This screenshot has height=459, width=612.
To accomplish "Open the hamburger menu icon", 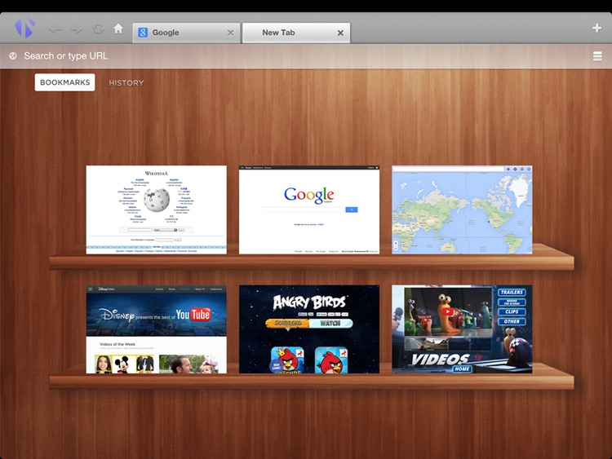I will 597,56.
